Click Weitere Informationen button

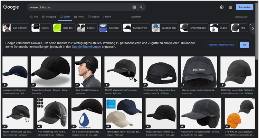click(x=221, y=45)
